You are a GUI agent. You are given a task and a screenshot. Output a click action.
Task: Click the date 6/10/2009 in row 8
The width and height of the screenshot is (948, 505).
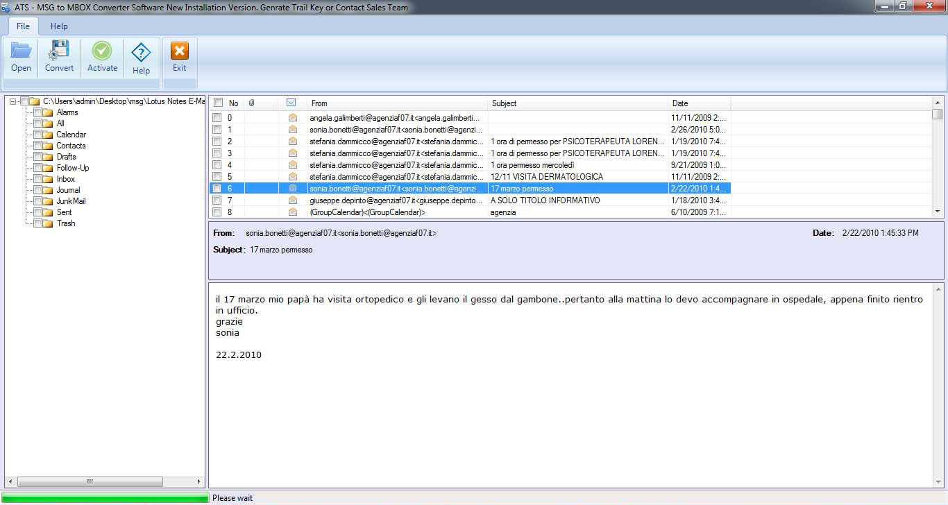tap(698, 212)
